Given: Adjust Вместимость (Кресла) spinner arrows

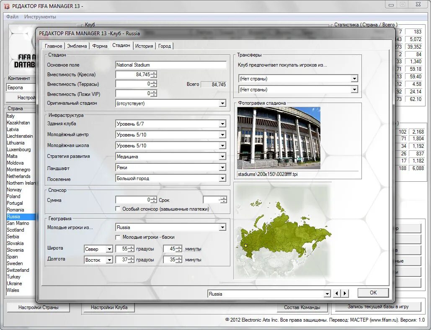Looking at the screenshot, I should point(154,75).
